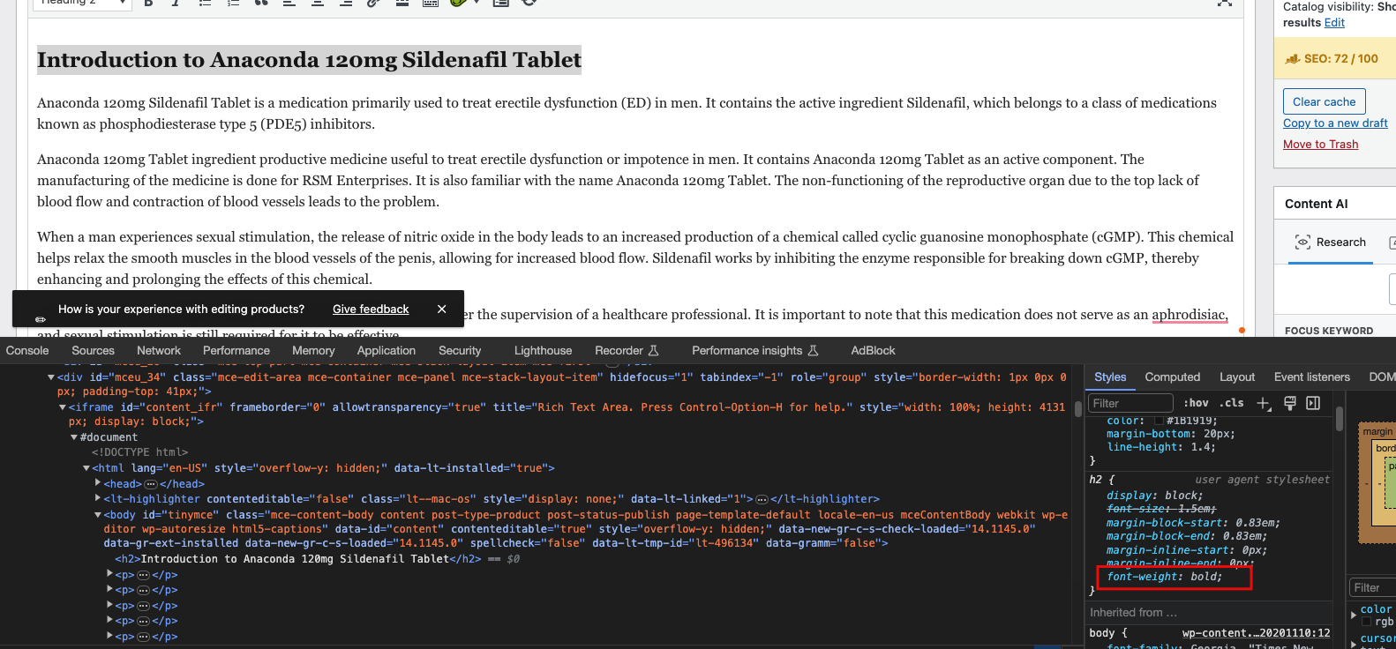This screenshot has height=649, width=1396.
Task: Click the margin label in box model
Action: coord(1377,431)
